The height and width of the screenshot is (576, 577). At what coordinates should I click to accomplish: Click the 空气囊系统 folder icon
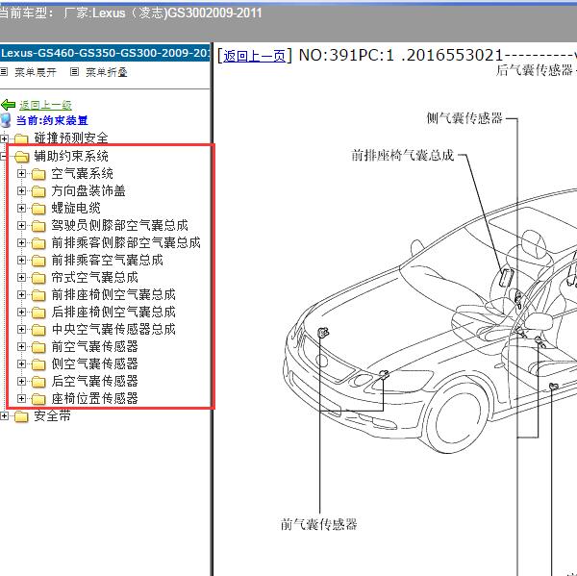tap(38, 174)
